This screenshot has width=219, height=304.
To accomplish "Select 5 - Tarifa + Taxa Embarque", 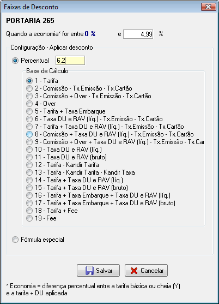I will (29, 111).
